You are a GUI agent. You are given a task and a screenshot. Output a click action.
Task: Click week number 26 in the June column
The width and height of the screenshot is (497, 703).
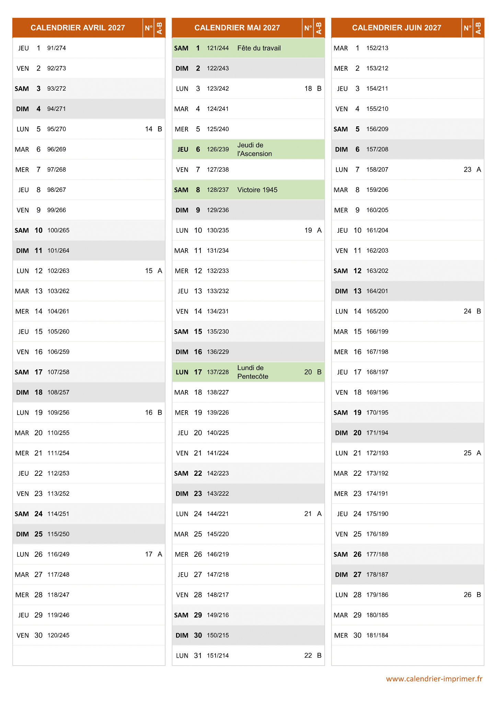coord(467,595)
